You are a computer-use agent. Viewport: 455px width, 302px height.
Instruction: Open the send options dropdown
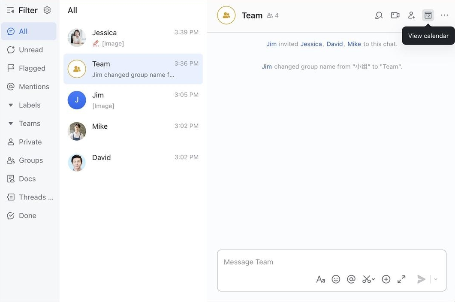point(435,279)
